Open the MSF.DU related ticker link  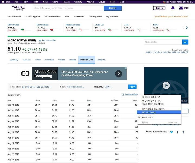click(x=149, y=53)
